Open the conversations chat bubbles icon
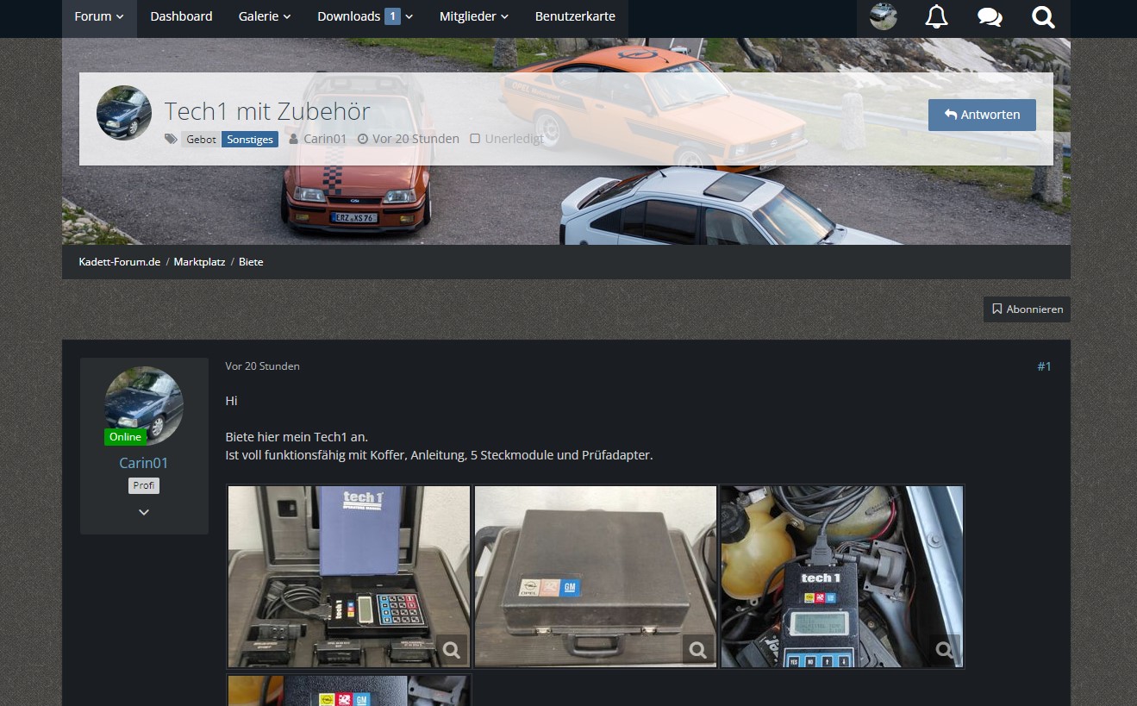 pyautogui.click(x=990, y=17)
